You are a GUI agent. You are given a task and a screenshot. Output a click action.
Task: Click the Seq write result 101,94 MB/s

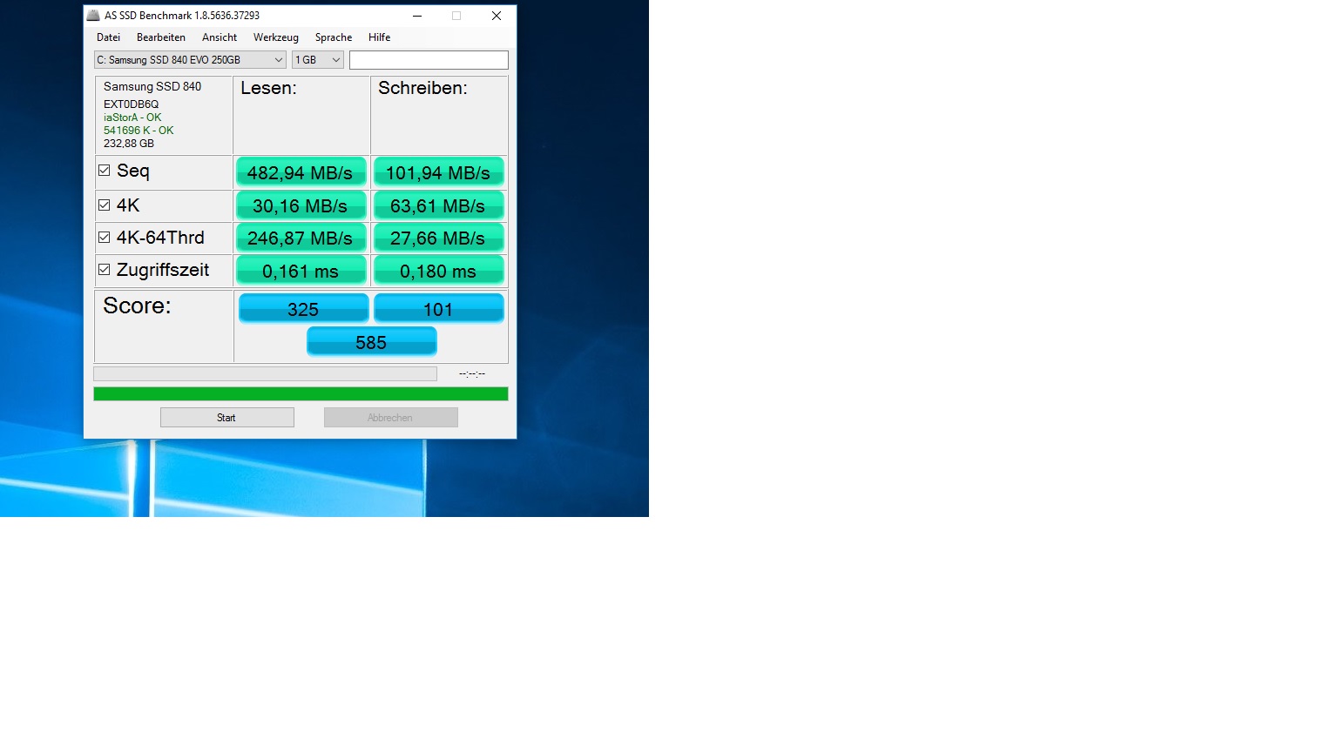tap(438, 172)
